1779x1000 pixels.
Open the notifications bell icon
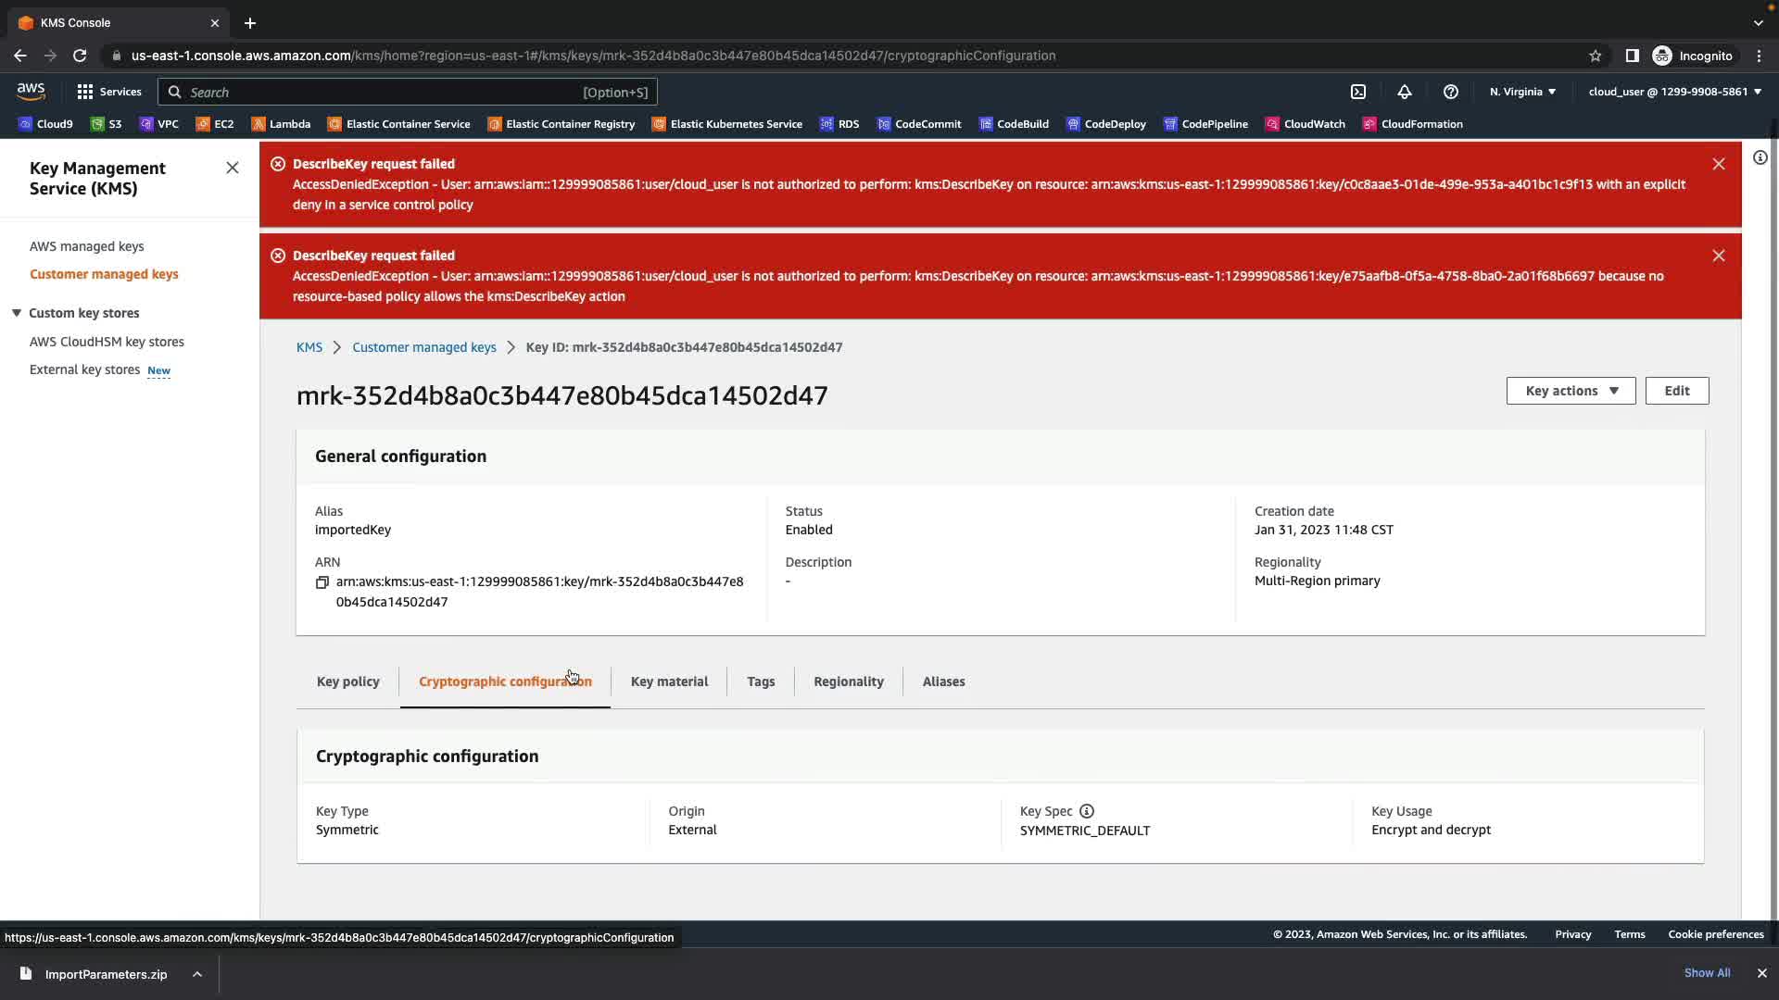pos(1405,92)
